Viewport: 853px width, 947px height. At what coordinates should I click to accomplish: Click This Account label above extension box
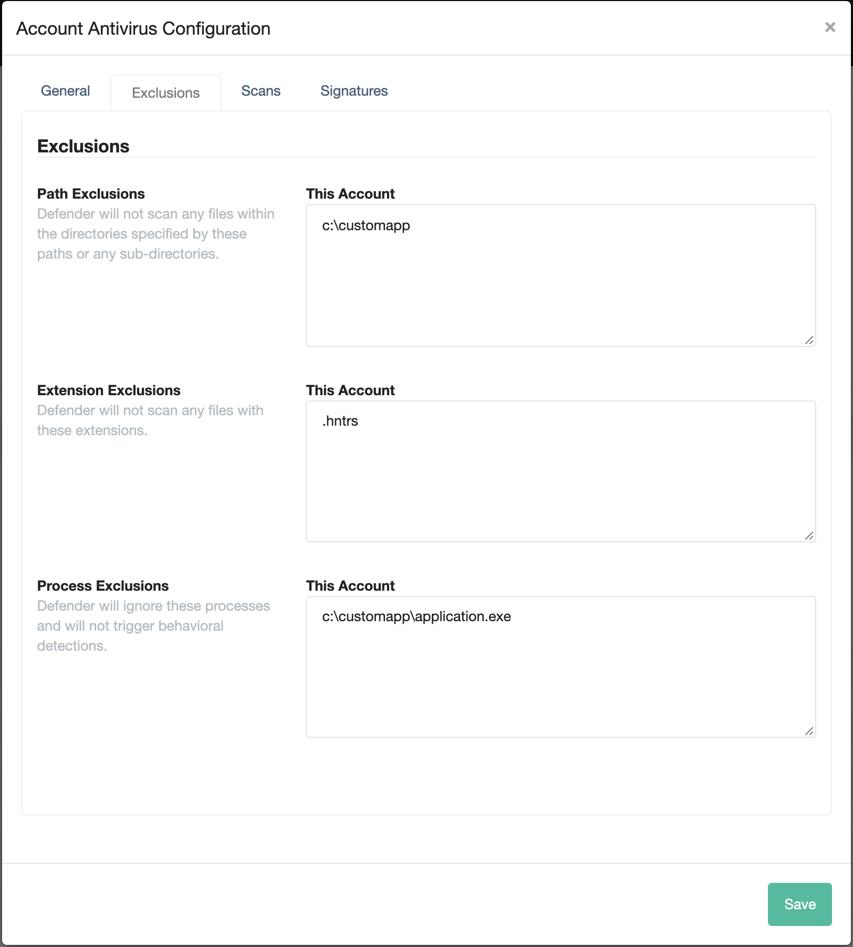click(x=350, y=390)
